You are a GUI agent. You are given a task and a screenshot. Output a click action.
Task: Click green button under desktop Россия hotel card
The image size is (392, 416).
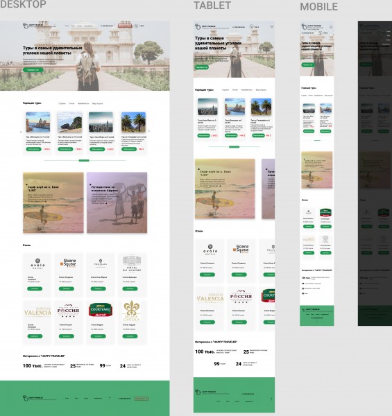67,336
